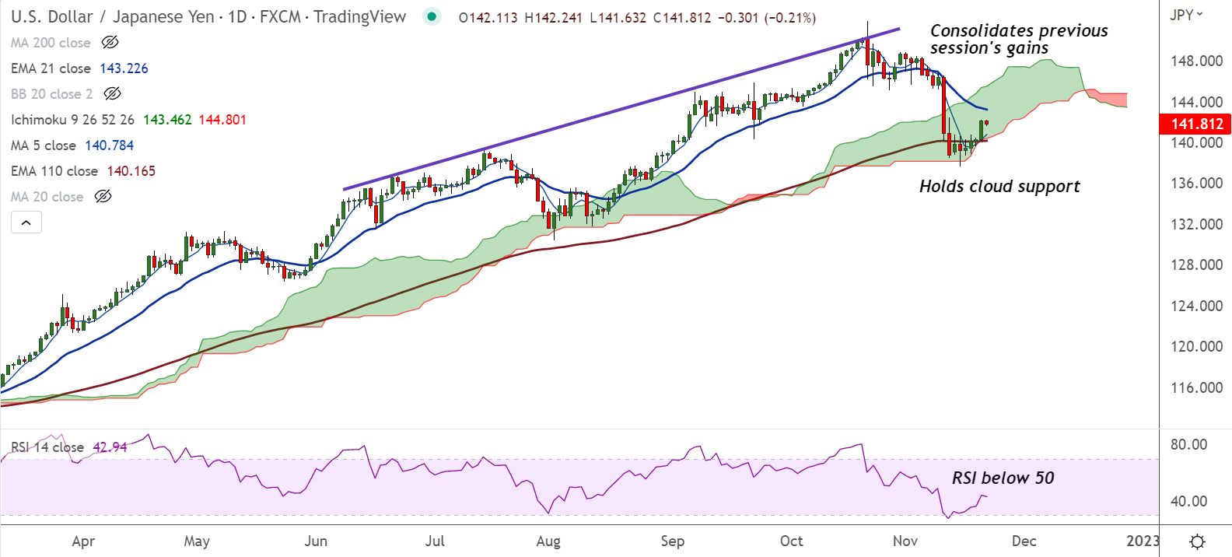Open the JPY currency dropdown

(x=1186, y=15)
